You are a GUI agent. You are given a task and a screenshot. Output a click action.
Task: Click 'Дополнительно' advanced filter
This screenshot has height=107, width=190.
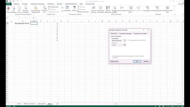click(x=83, y=12)
